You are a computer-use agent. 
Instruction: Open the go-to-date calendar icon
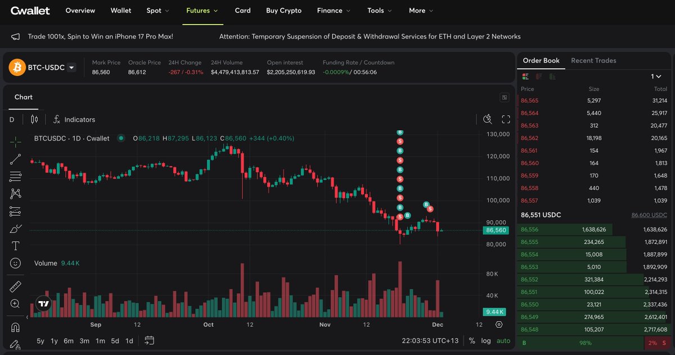point(150,340)
